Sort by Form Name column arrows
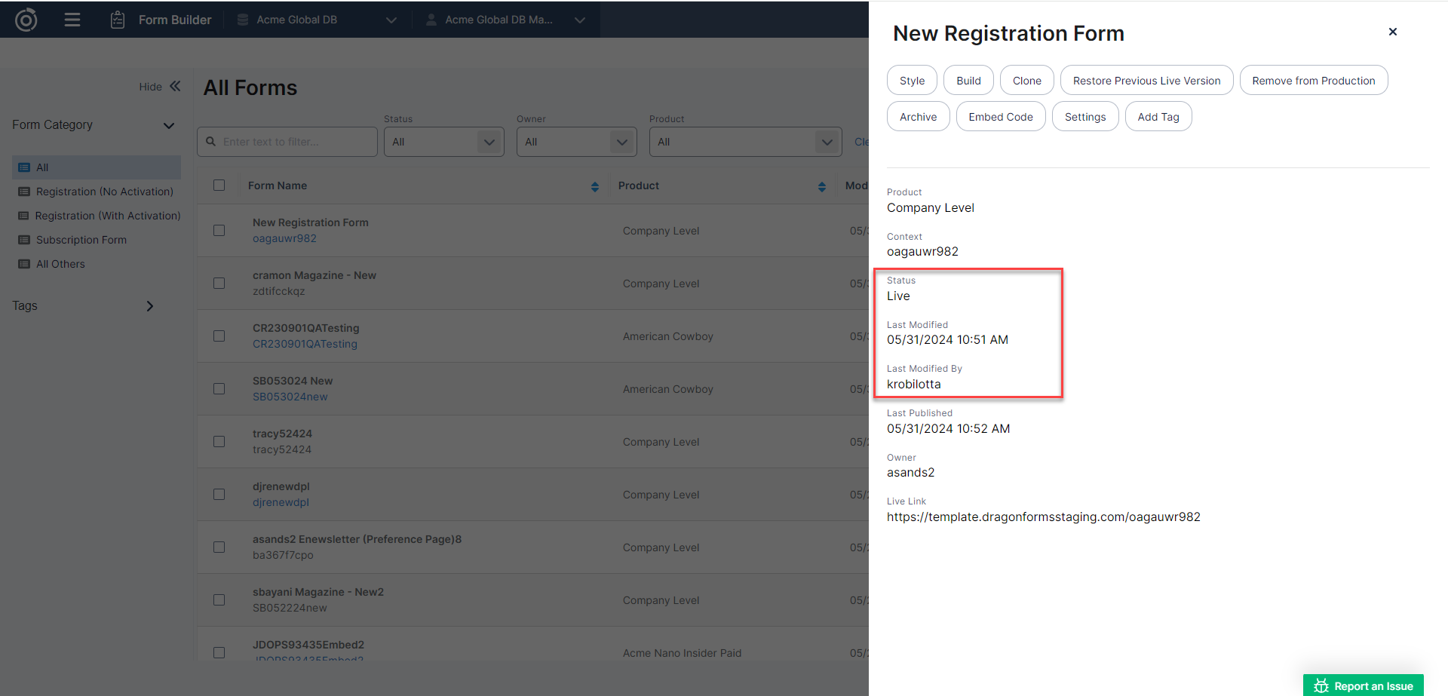The width and height of the screenshot is (1448, 696). click(x=595, y=186)
